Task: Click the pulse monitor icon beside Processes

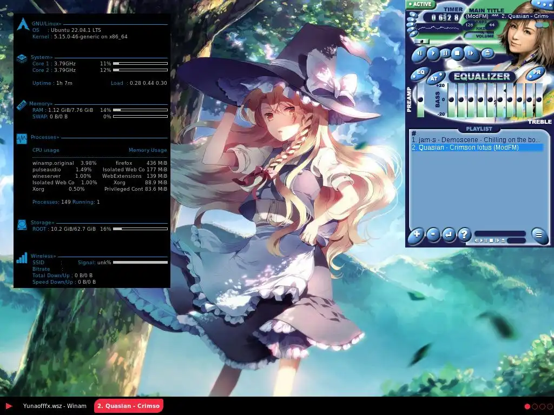Action: 22,138
